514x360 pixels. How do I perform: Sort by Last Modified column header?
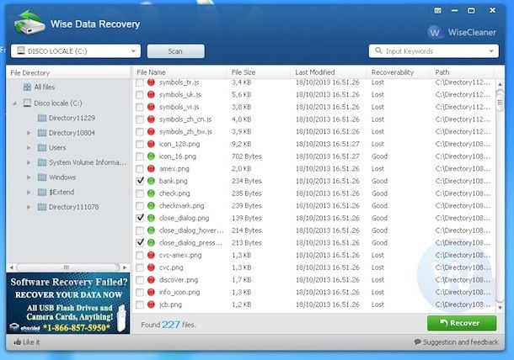328,72
